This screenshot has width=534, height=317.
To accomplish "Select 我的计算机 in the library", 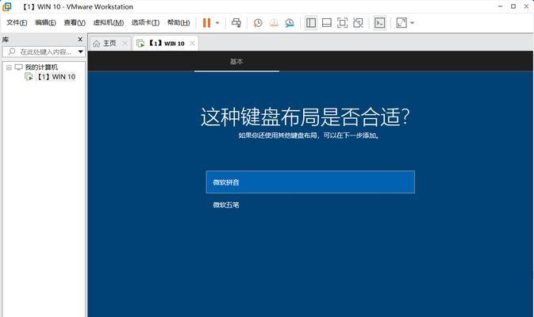I will 41,67.
